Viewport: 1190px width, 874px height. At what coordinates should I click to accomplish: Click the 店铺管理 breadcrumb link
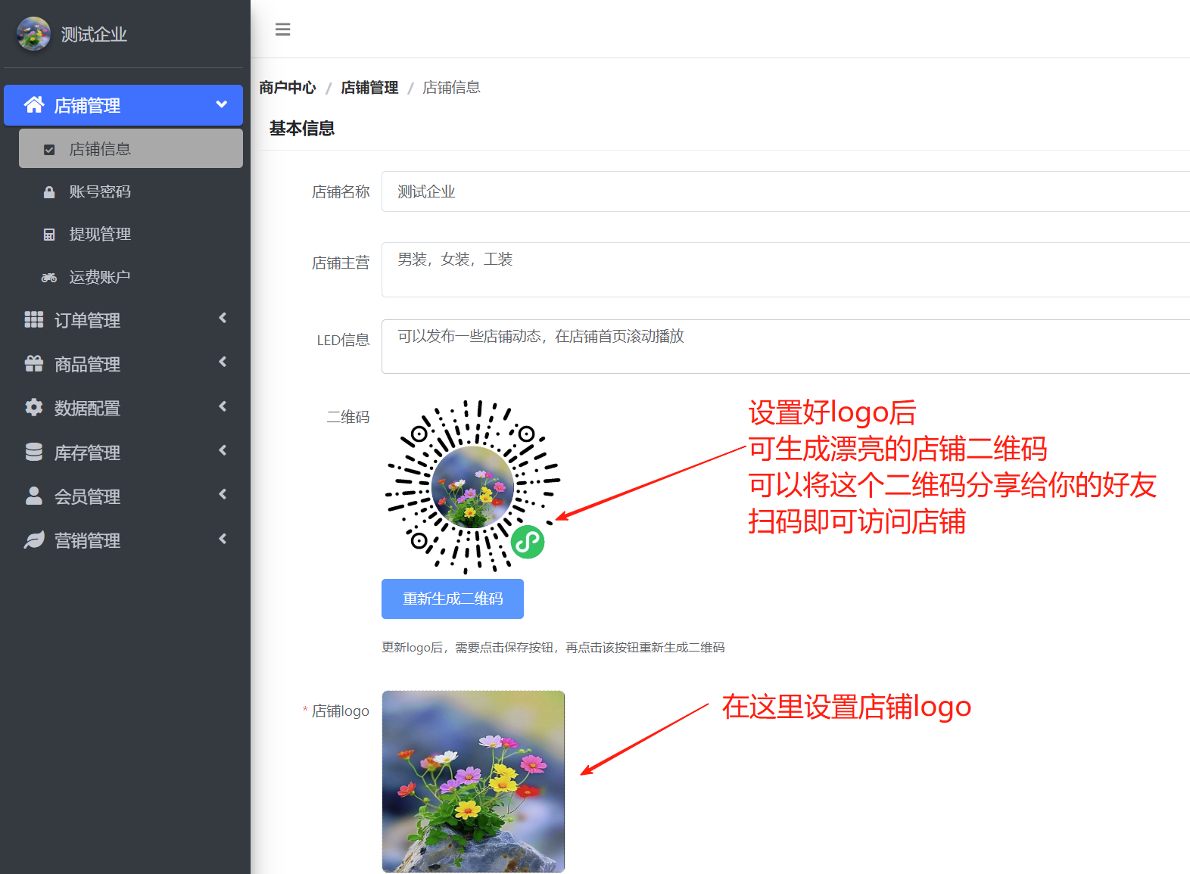pos(369,88)
